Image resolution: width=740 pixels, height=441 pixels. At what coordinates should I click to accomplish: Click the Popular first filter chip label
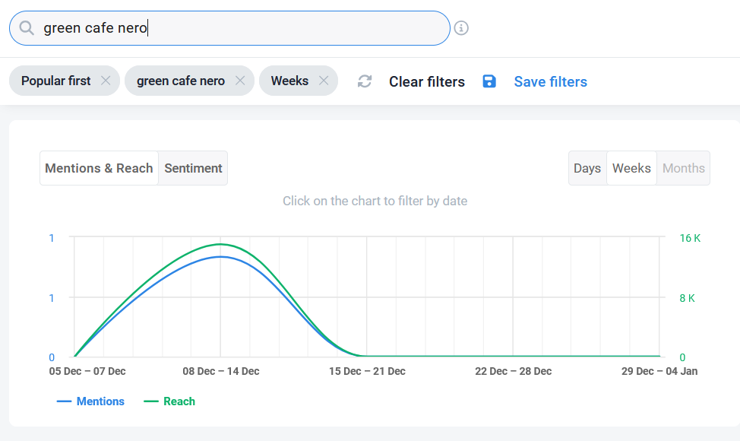point(55,81)
